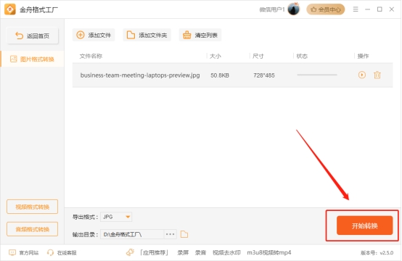Delete business-team-meeting-laptops-preview.jpg with the trash icon

[377, 75]
